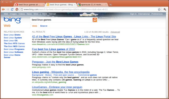Switch to 'opensuse 11.4 review' tab
Image resolution: width=169 pixels, height=99 pixels.
point(92,5)
